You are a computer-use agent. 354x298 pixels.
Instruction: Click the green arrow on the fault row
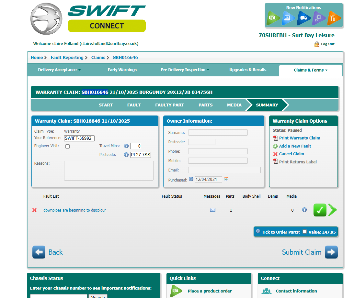333,210
